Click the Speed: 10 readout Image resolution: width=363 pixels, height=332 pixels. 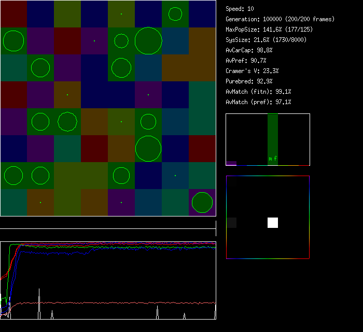[x=240, y=9]
